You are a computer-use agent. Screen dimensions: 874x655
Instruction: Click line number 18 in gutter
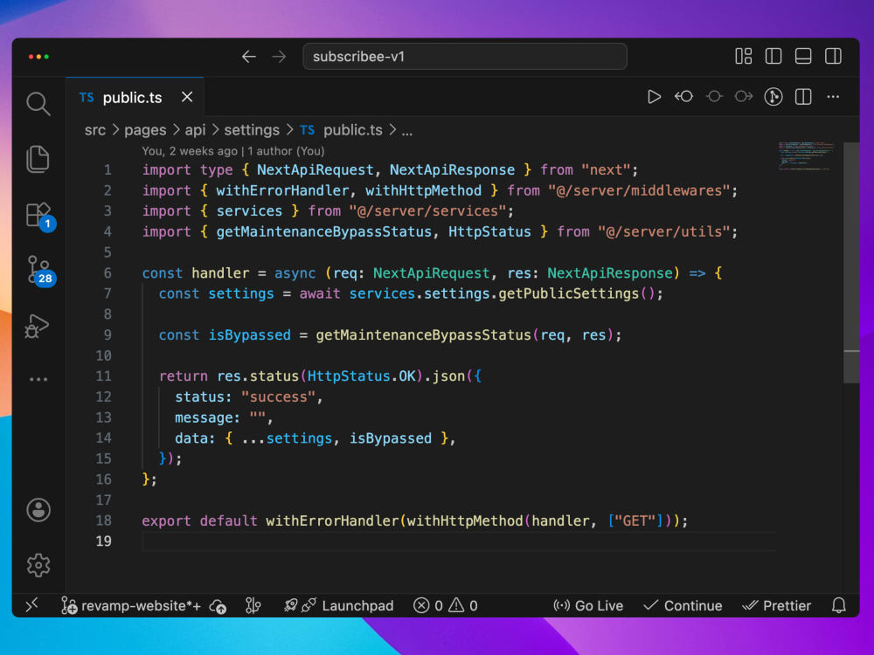[x=104, y=521]
